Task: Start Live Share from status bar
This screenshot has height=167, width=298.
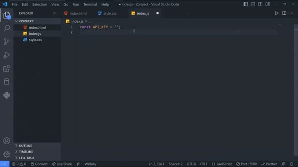Action: pyautogui.click(x=62, y=164)
